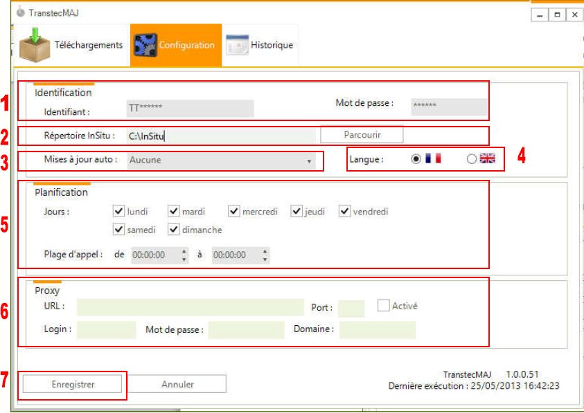The height and width of the screenshot is (413, 584).
Task: Switch to the Historique tab
Action: (260, 46)
